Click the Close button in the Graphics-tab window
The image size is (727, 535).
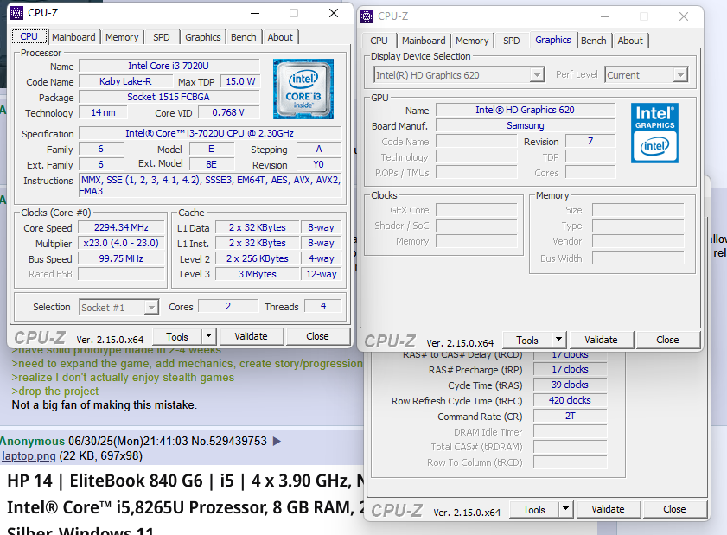click(667, 340)
